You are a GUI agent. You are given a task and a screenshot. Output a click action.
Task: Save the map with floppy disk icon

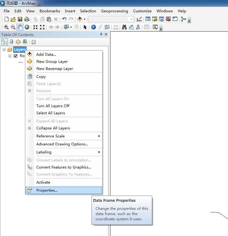[20, 19]
